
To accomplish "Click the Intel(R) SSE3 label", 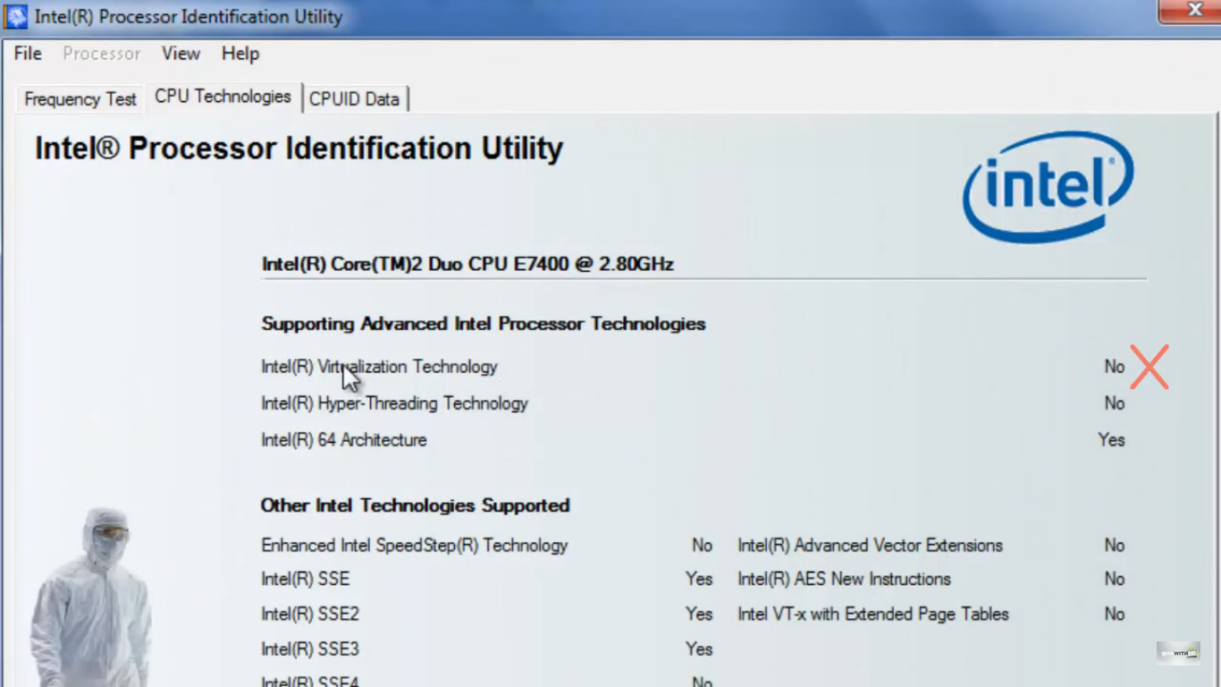I will pyautogui.click(x=310, y=649).
